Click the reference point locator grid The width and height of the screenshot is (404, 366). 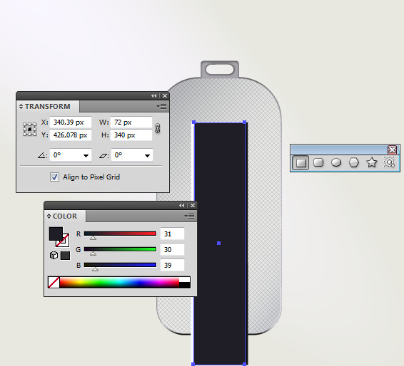coord(29,129)
